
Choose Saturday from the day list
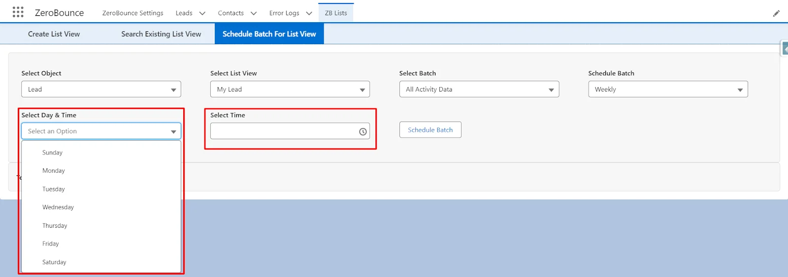[54, 262]
